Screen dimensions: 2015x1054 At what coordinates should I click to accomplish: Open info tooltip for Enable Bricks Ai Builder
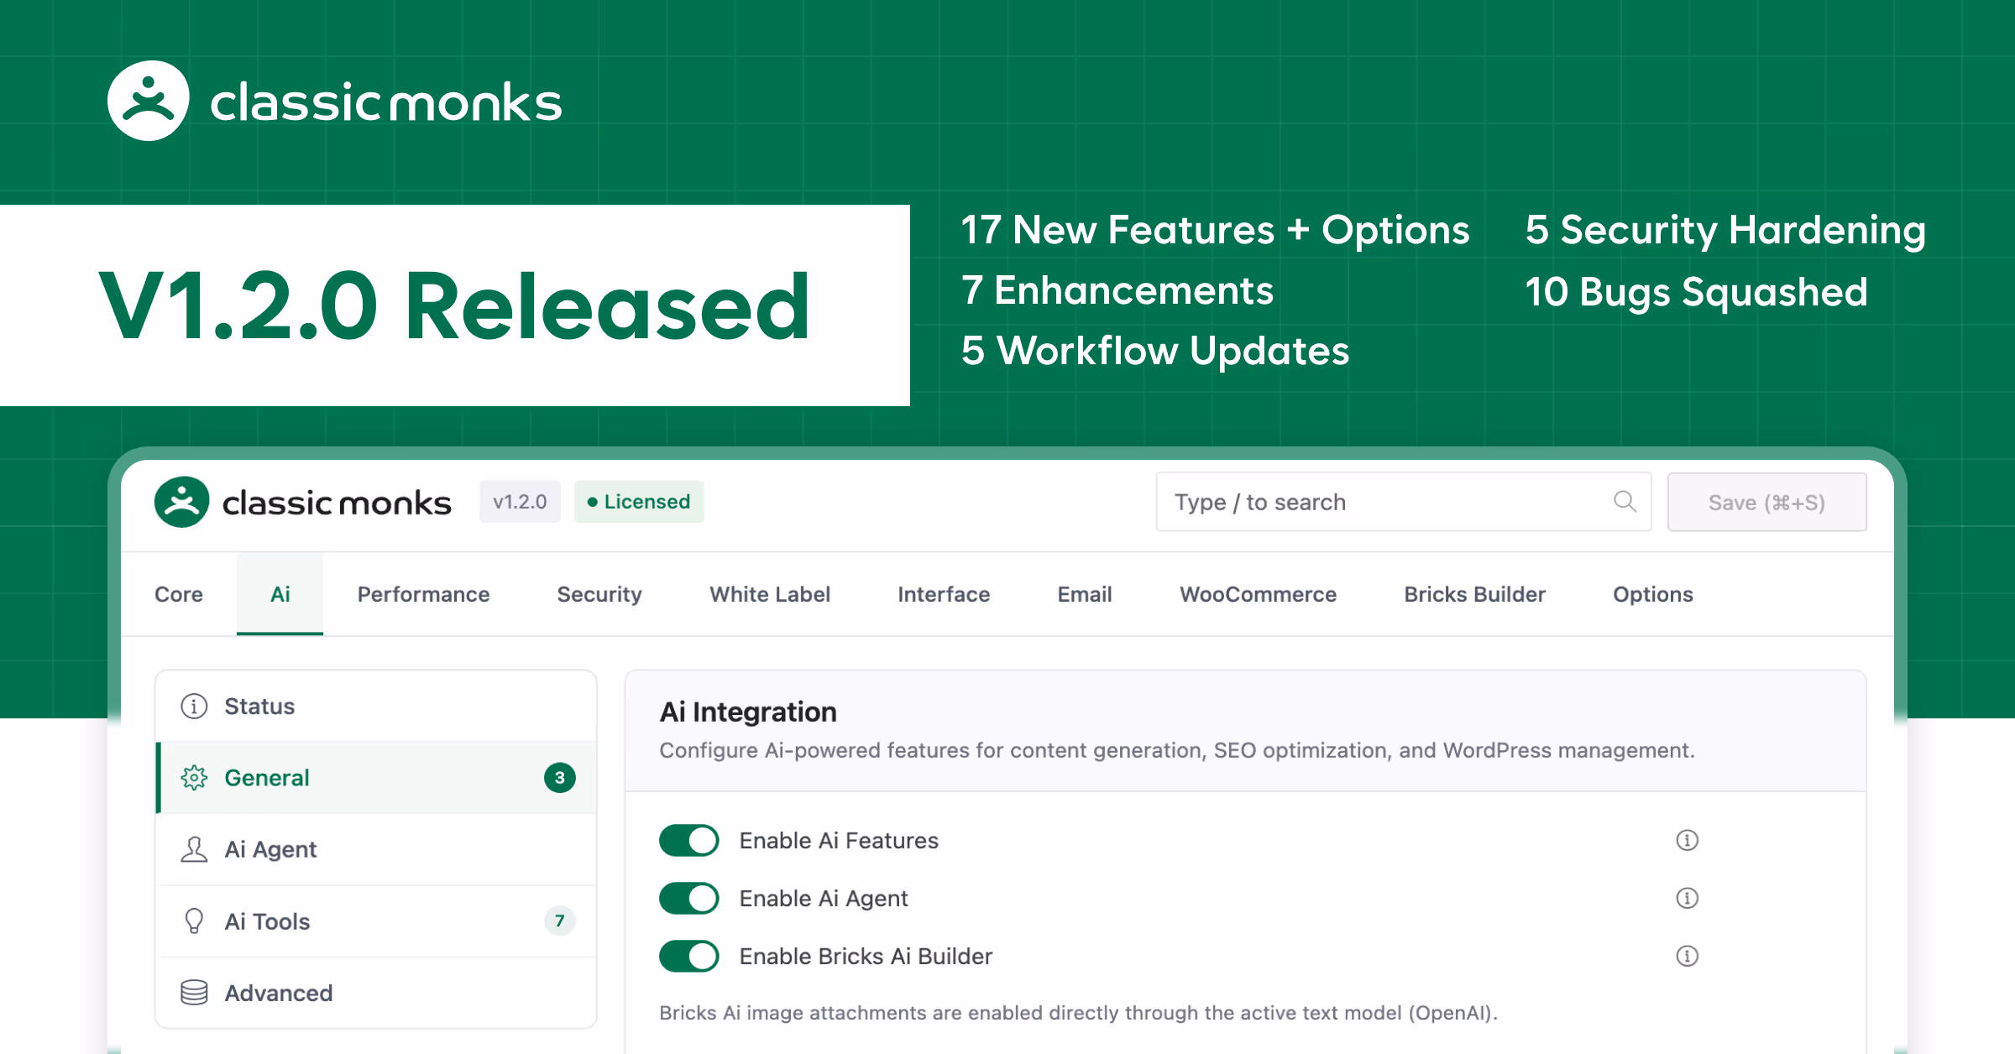[x=1687, y=956]
